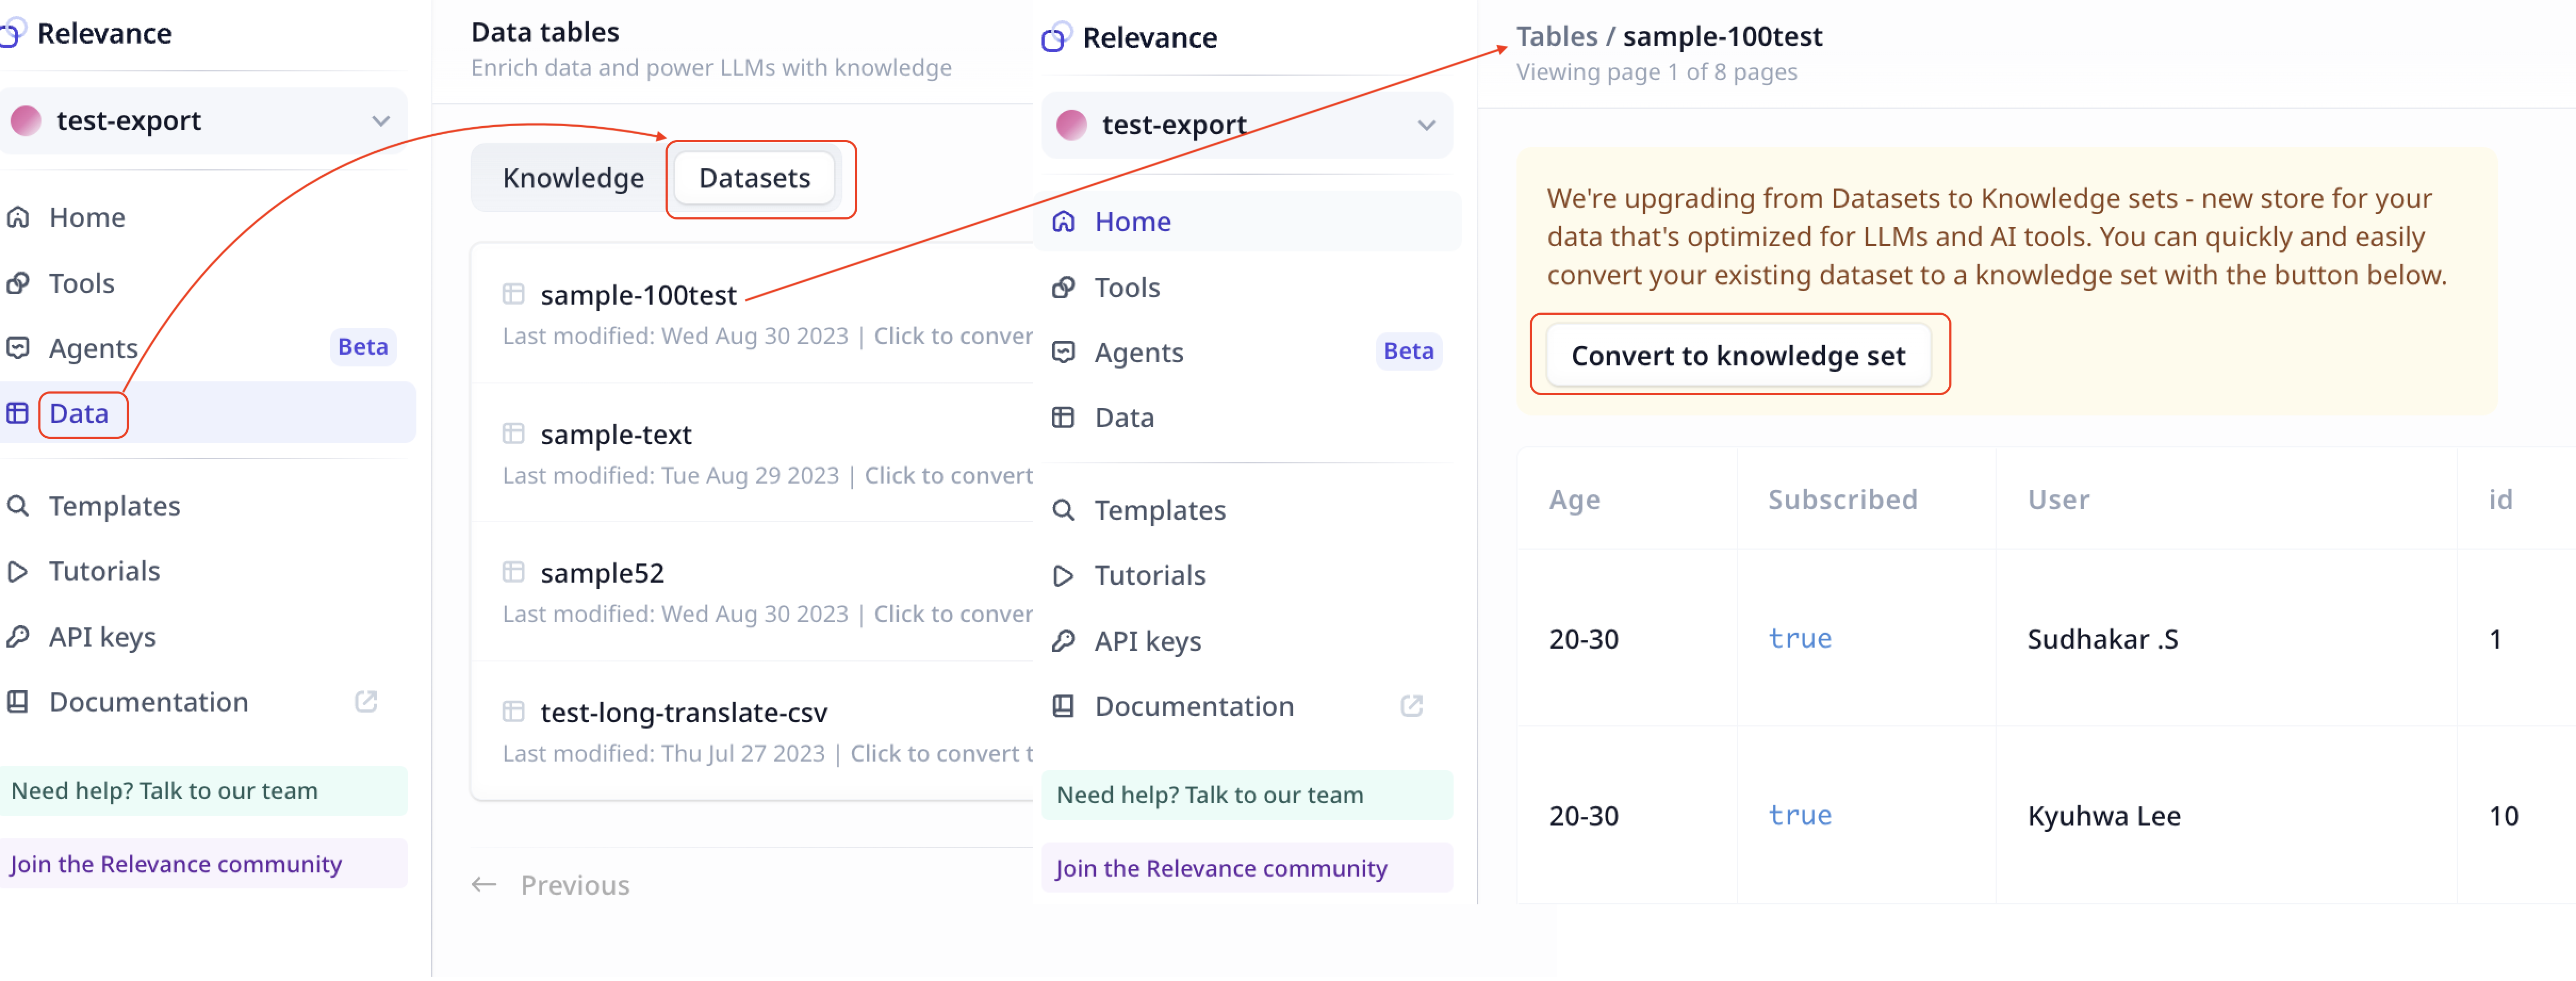Click Documentation book icon in left sidebar

point(18,702)
